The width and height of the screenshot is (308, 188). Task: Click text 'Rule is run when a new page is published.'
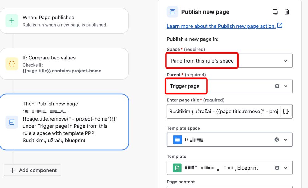click(x=65, y=25)
